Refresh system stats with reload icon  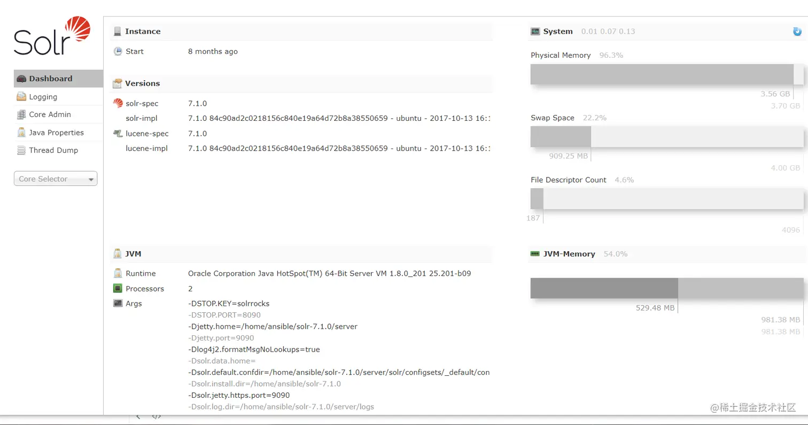pyautogui.click(x=797, y=32)
